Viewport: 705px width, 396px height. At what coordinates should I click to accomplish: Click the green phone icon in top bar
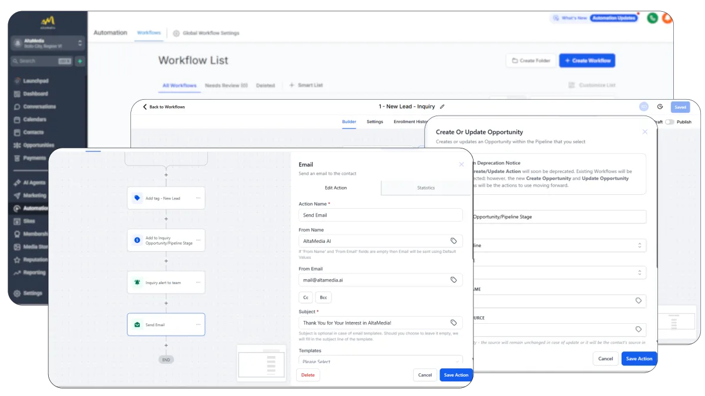tap(652, 18)
